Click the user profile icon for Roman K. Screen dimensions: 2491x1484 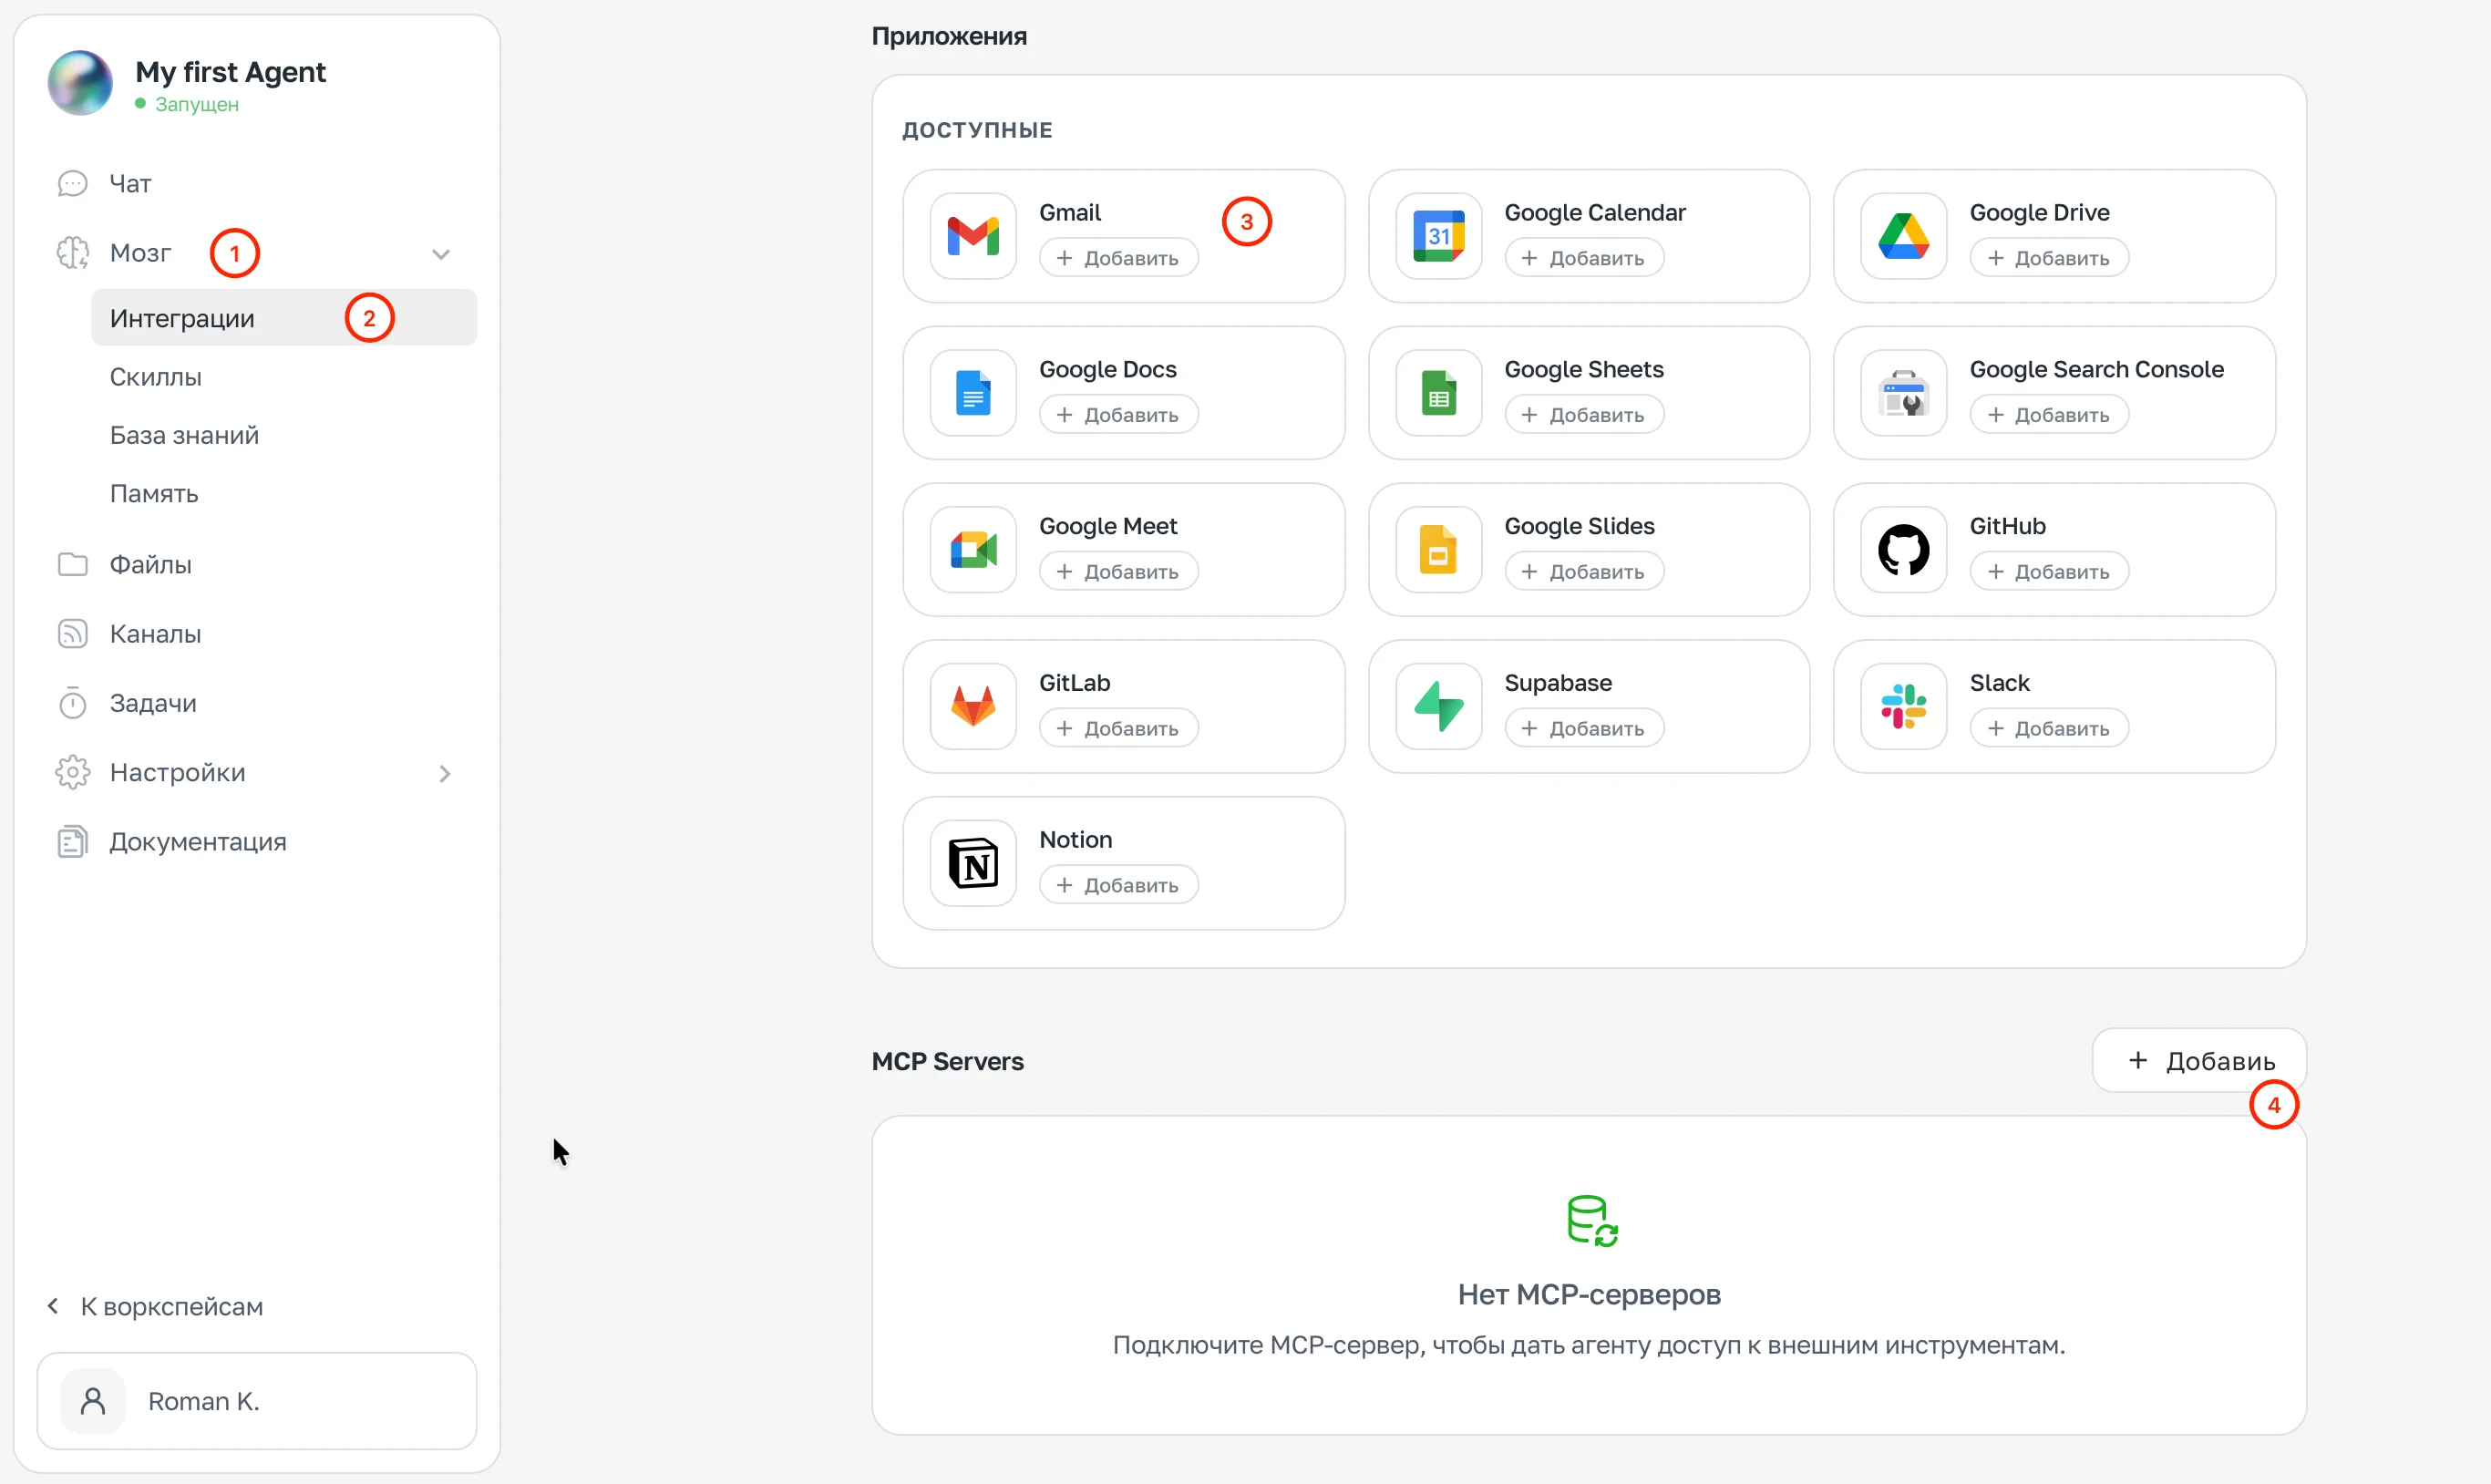click(x=93, y=1401)
